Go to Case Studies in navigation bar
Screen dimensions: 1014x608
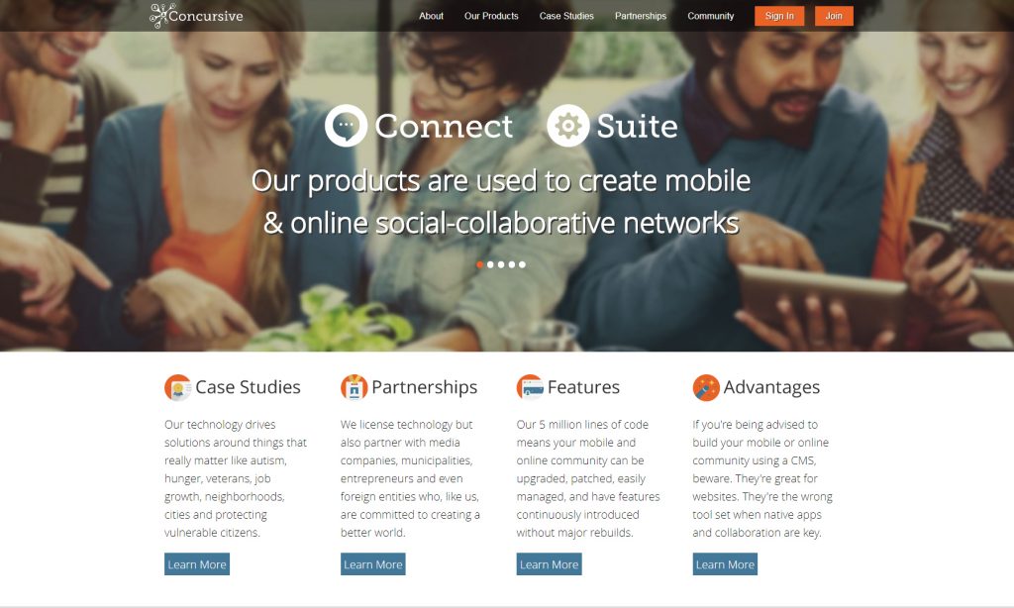click(x=566, y=16)
